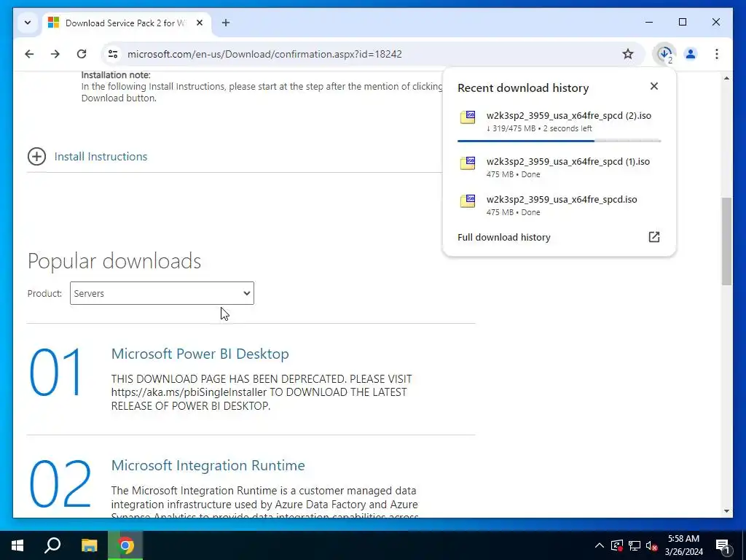Open the w2k3sp2_3959_usa_x64fre_spcd.iso download
The image size is (746, 560).
click(x=559, y=205)
